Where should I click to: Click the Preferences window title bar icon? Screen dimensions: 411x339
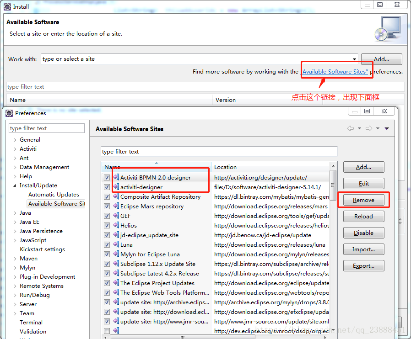[x=9, y=113]
